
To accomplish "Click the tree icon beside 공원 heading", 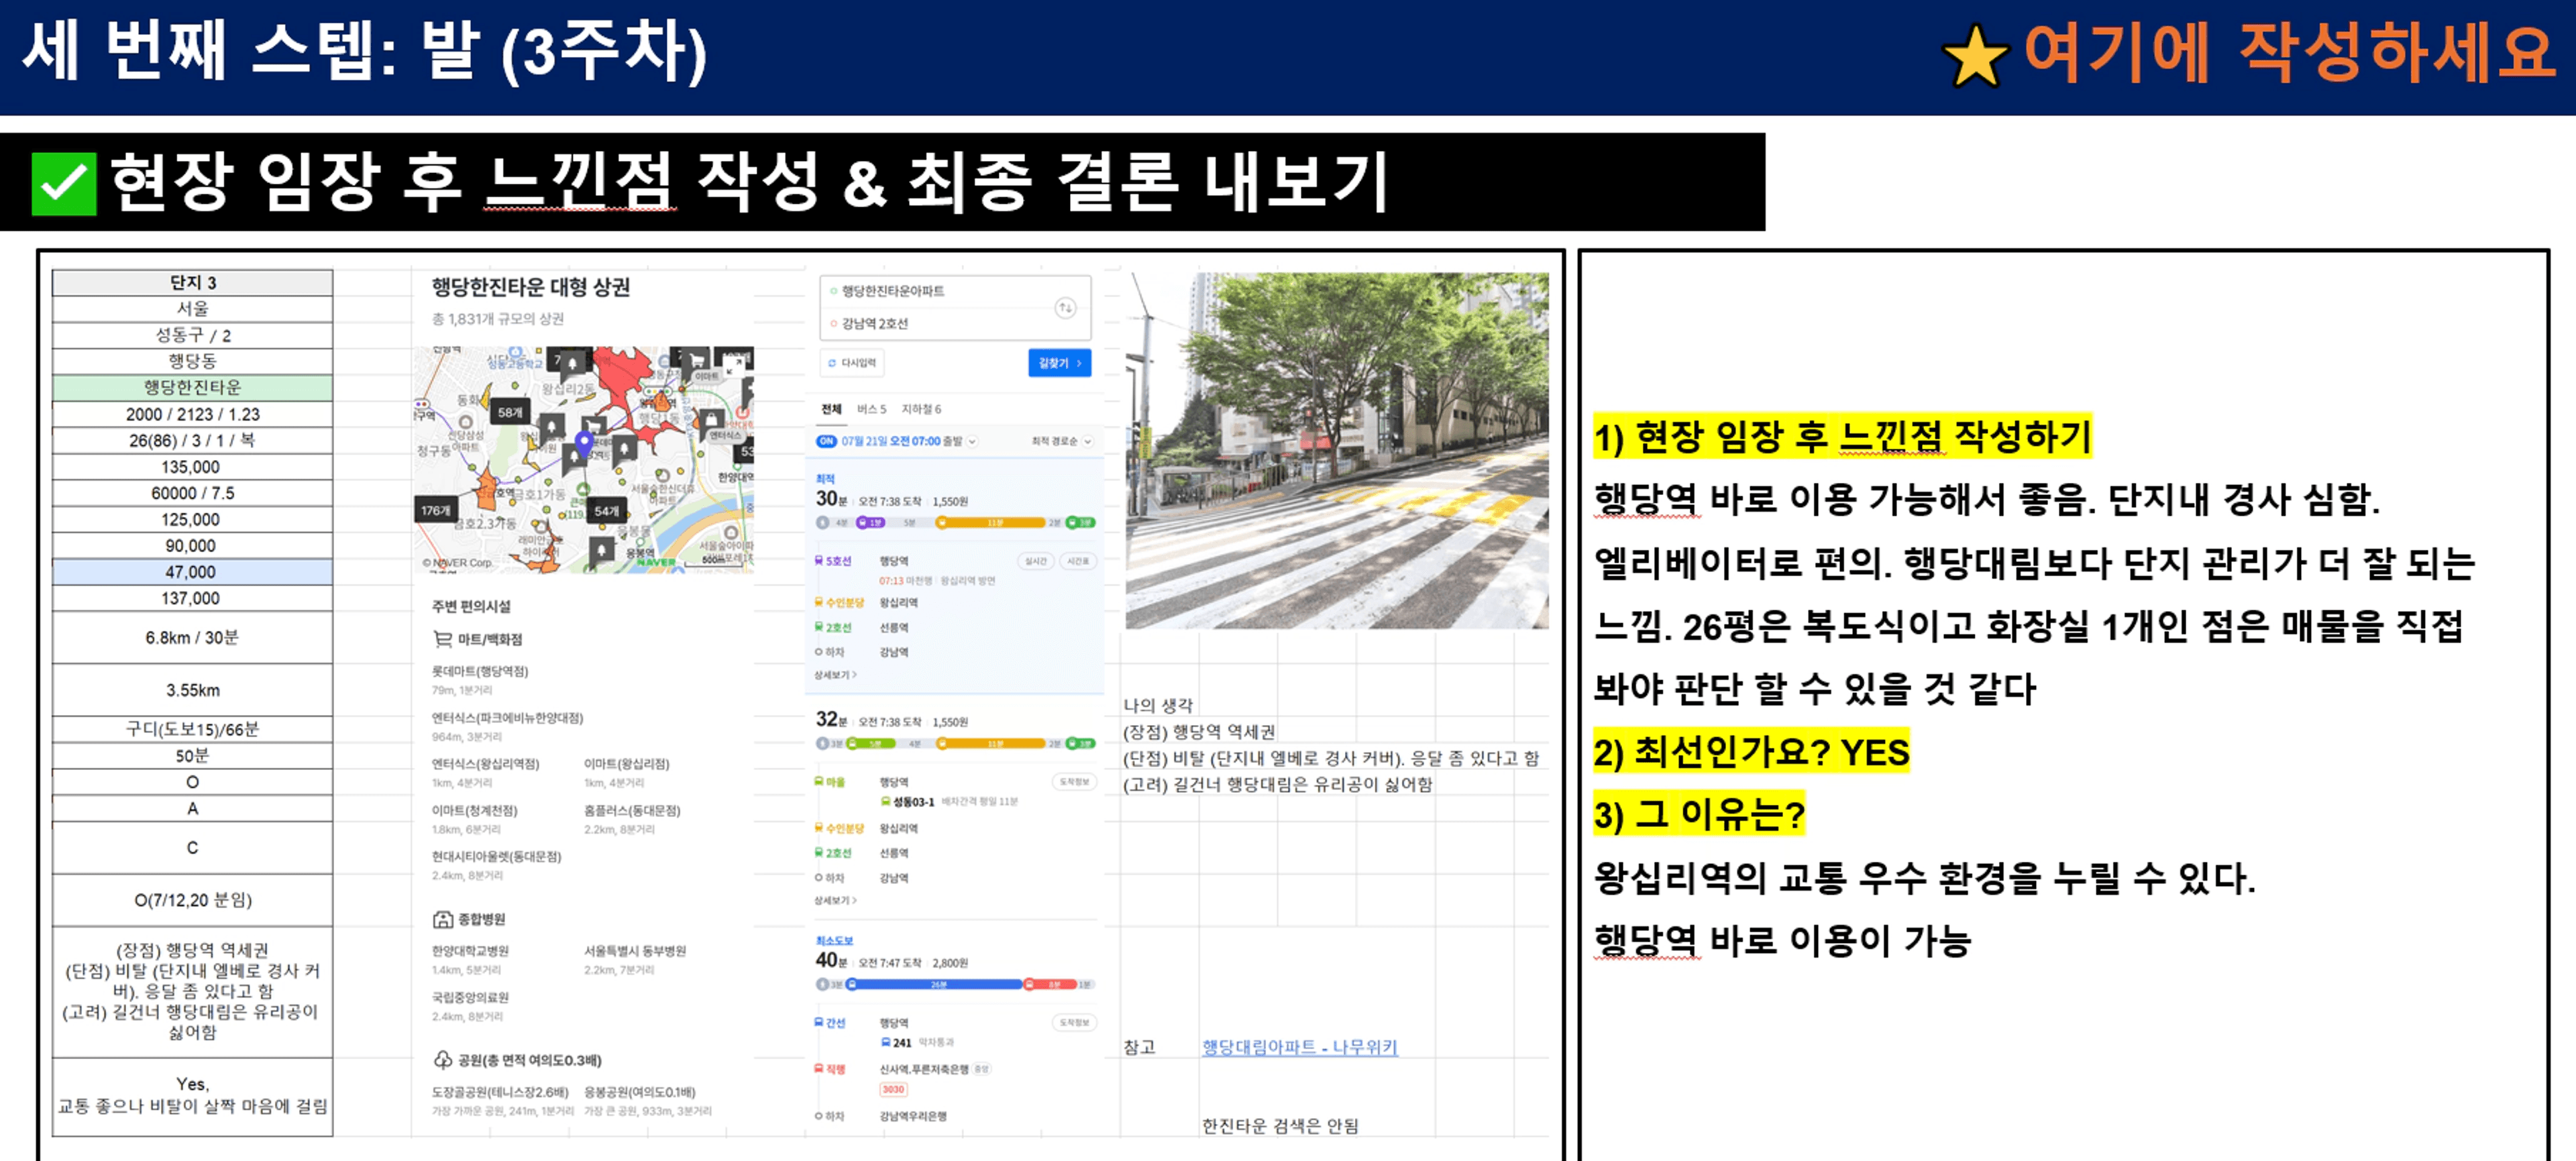I will (x=442, y=1059).
